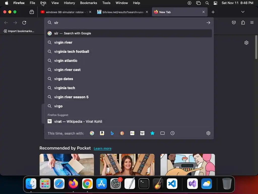Viewport: 258px width, 194px height.
Task: Click the page vertical scrollbar
Action: tap(256, 47)
